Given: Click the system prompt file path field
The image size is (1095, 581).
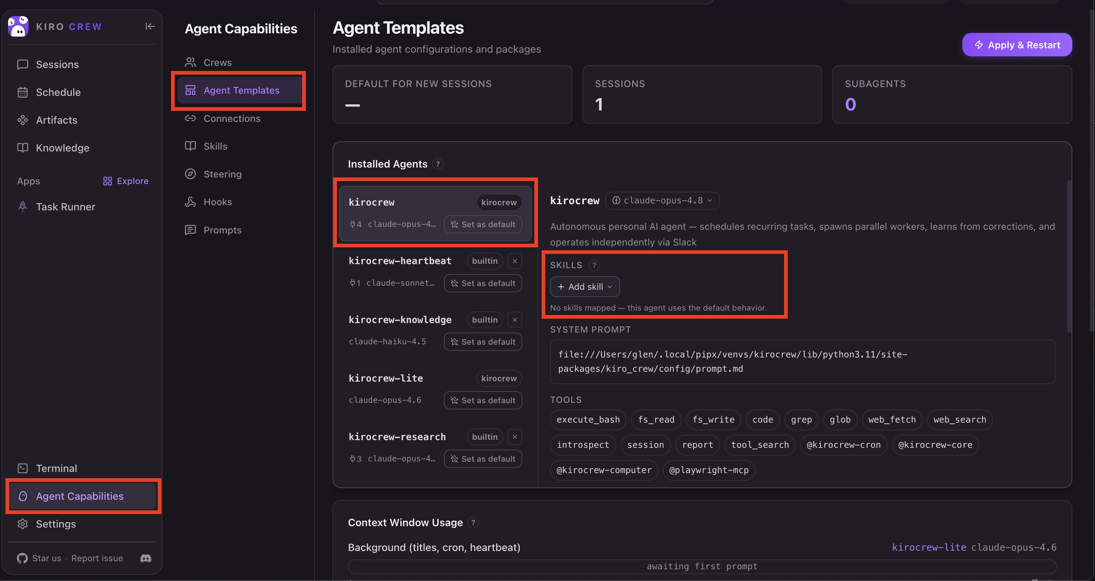Looking at the screenshot, I should [802, 362].
